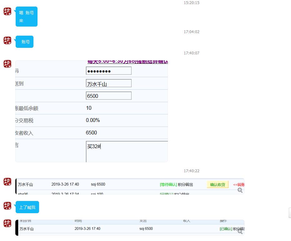
Task: Click the avatar next to the '等待确认' screenshot
Action: click(7, 182)
